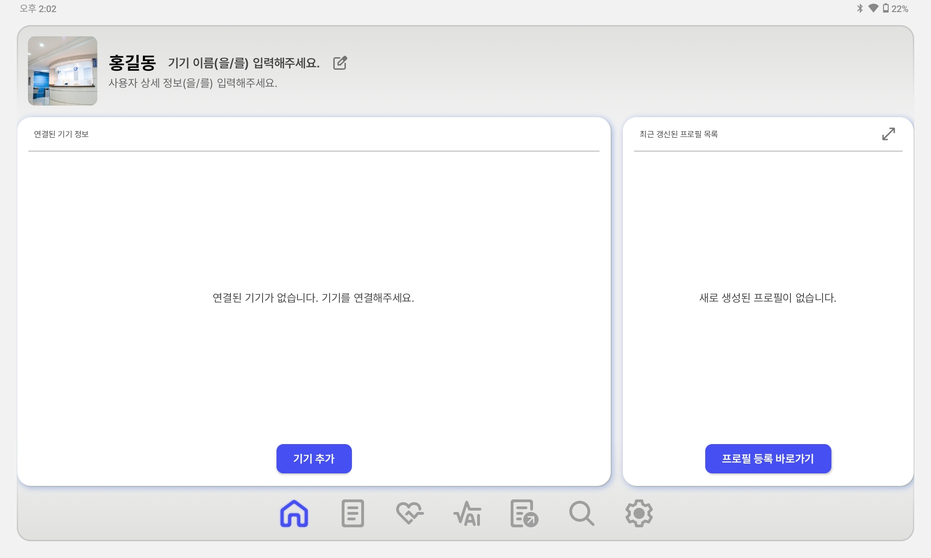The width and height of the screenshot is (931, 558).
Task: Click 사용자 상세 정보(을/를) 입력해주세요 text
Action: click(x=193, y=83)
